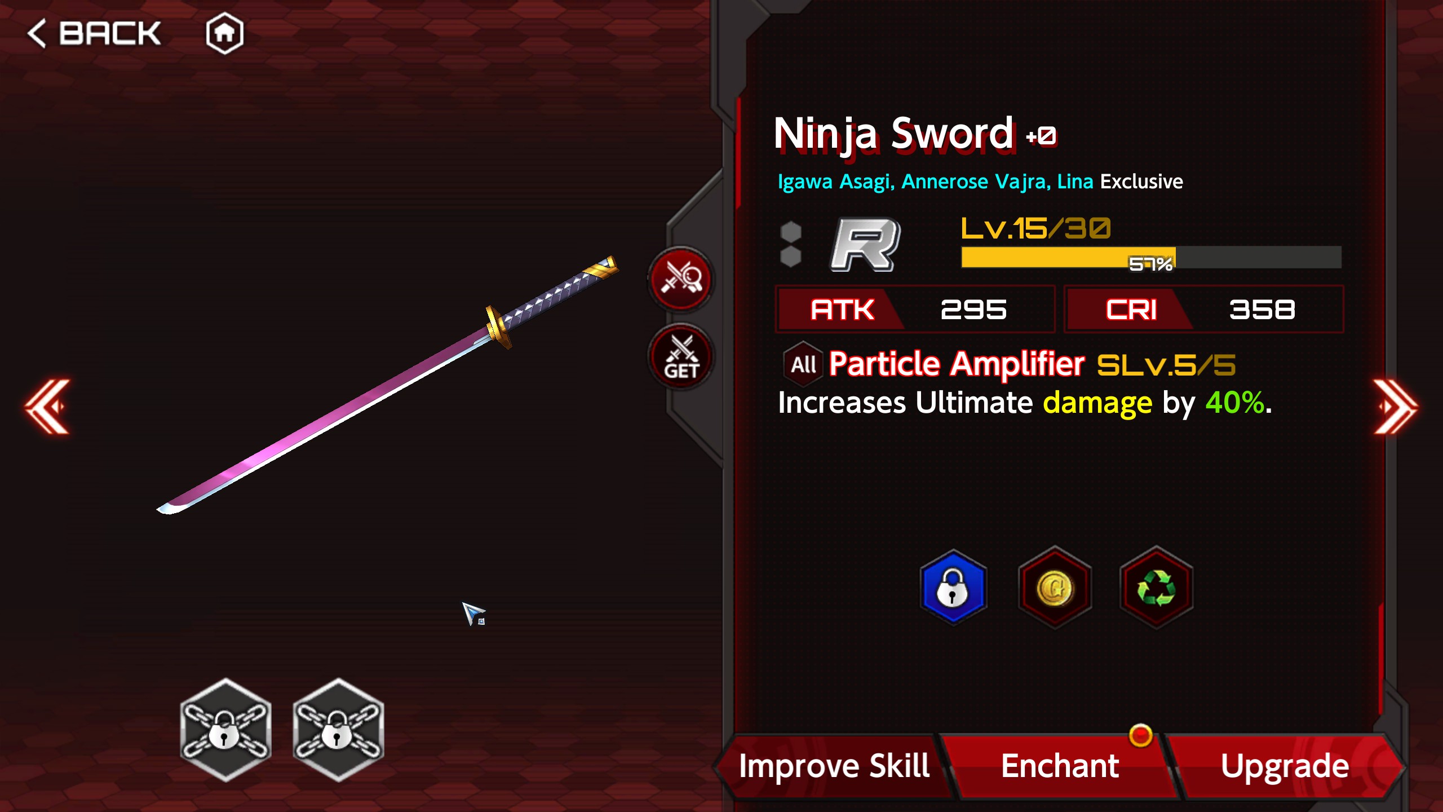Open the Enchant tab
The width and height of the screenshot is (1443, 812).
point(1060,766)
